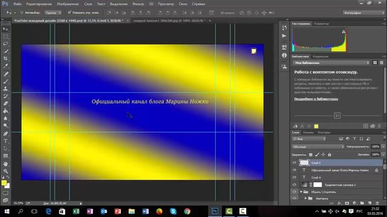Hide the Градиентная заливка layer
Viewport: 387px width, 217px height.
tap(294, 185)
